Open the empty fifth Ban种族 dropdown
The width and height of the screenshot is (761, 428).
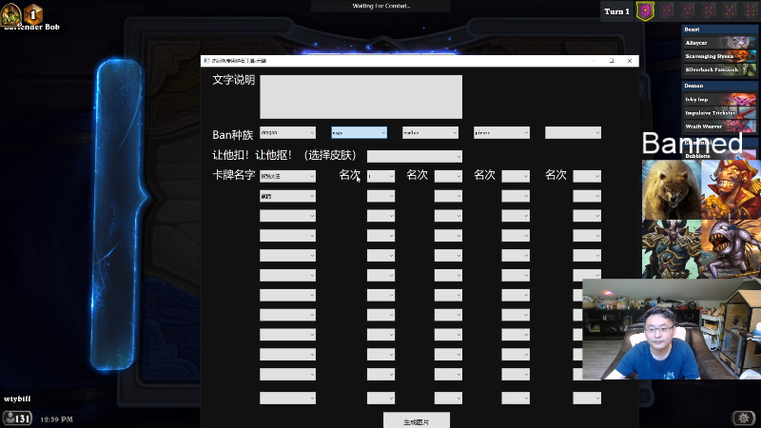click(574, 132)
